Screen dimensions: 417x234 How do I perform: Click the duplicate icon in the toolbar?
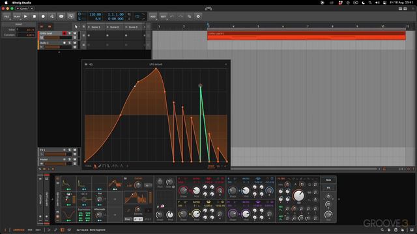click(190, 16)
